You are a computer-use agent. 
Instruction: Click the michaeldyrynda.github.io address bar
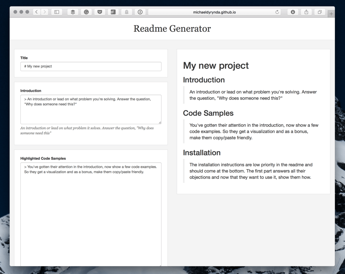pos(214,12)
